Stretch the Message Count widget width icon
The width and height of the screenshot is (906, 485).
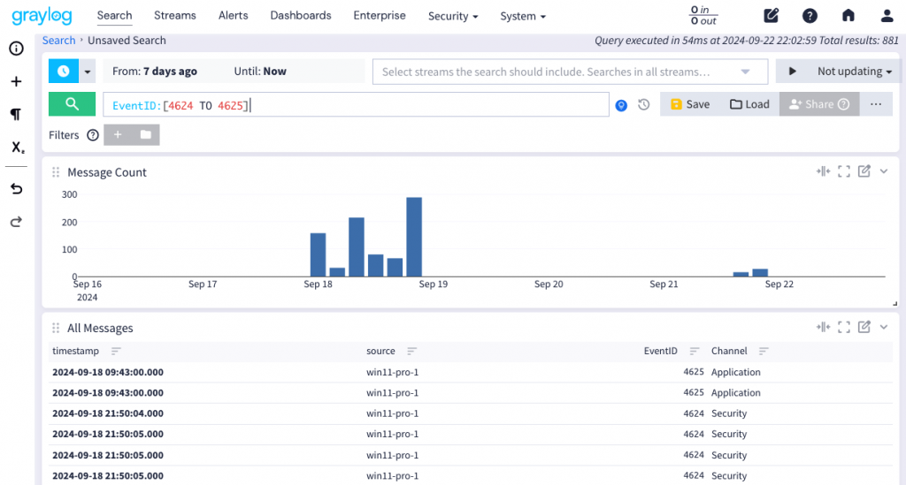pyautogui.click(x=824, y=171)
